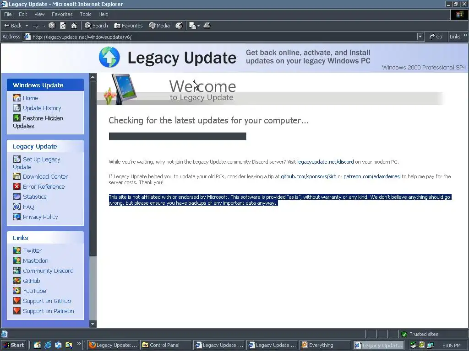The image size is (469, 351).
Task: Click the Community Discord icon
Action: click(17, 271)
